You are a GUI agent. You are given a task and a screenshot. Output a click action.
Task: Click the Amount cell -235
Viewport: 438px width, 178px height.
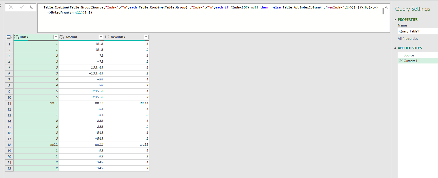coord(81,127)
